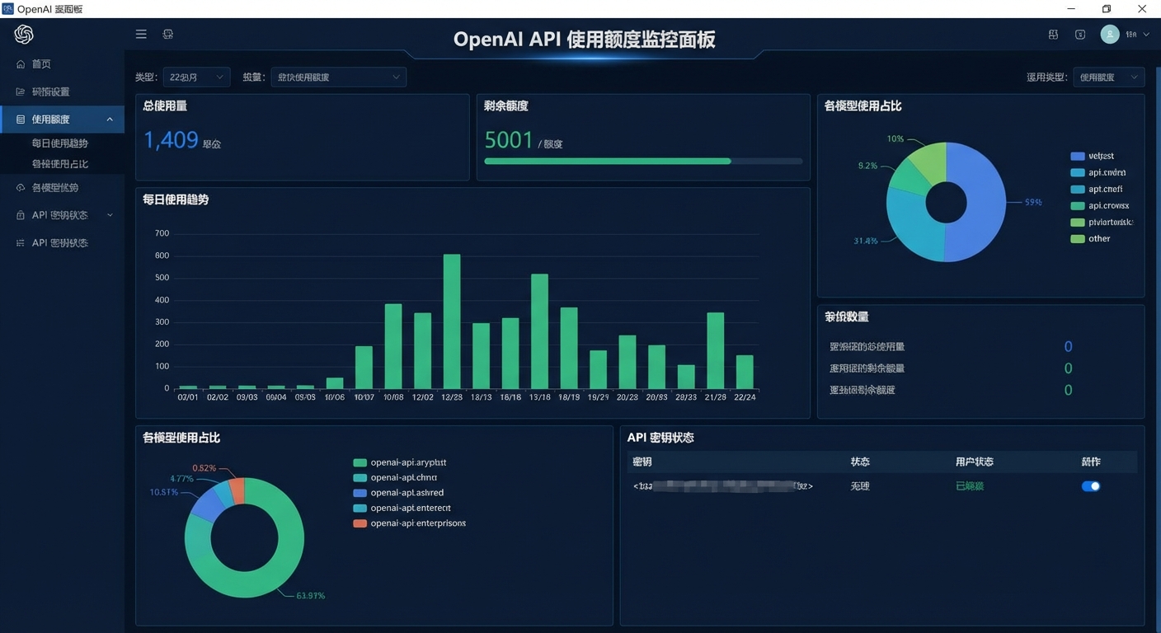
Task: Click the cloud icon in the sidebar
Action: pos(21,188)
